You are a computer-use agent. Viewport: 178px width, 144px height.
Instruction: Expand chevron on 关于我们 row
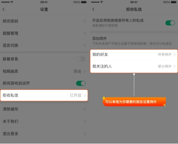click(x=85, y=121)
